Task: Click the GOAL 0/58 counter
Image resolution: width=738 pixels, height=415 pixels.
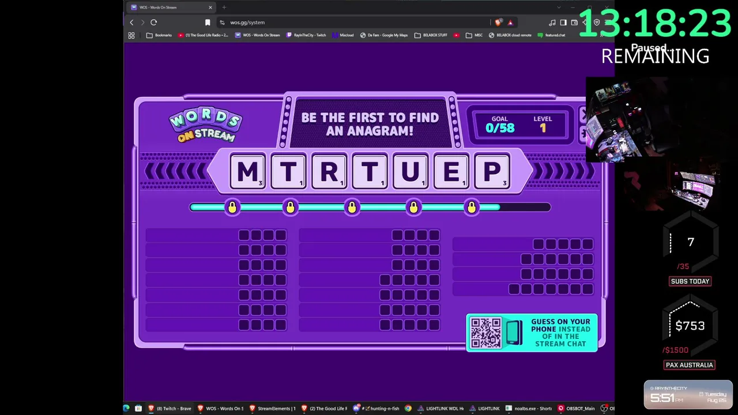Action: coord(500,124)
